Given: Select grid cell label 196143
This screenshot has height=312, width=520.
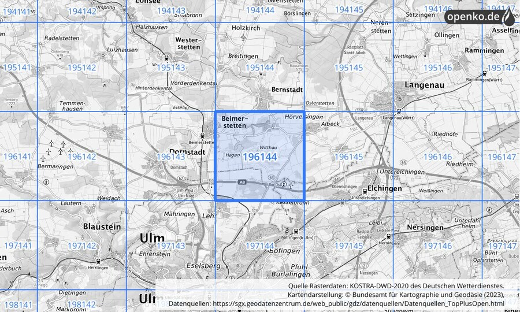Looking at the screenshot, I should point(170,157).
